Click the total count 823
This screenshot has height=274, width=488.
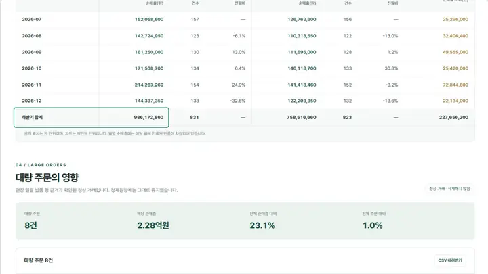(x=347, y=118)
